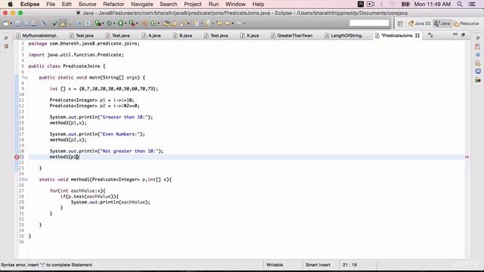The height and width of the screenshot is (272, 484).
Task: Switch to the Resource perspective
Action: [466, 23]
